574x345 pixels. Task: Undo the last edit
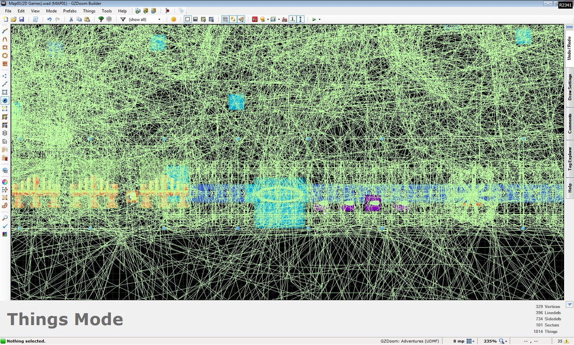(49, 19)
